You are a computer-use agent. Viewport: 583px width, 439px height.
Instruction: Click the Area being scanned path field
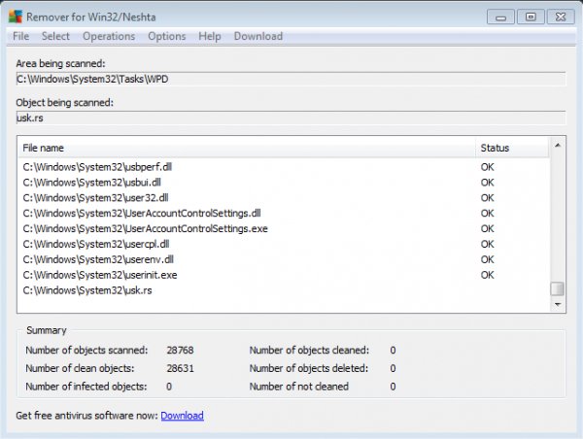[291, 79]
